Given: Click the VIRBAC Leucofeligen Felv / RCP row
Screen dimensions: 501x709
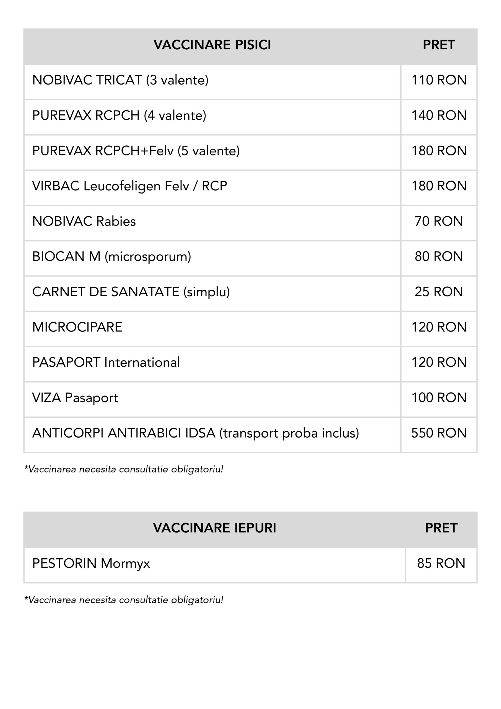Looking at the screenshot, I should coord(129,186).
